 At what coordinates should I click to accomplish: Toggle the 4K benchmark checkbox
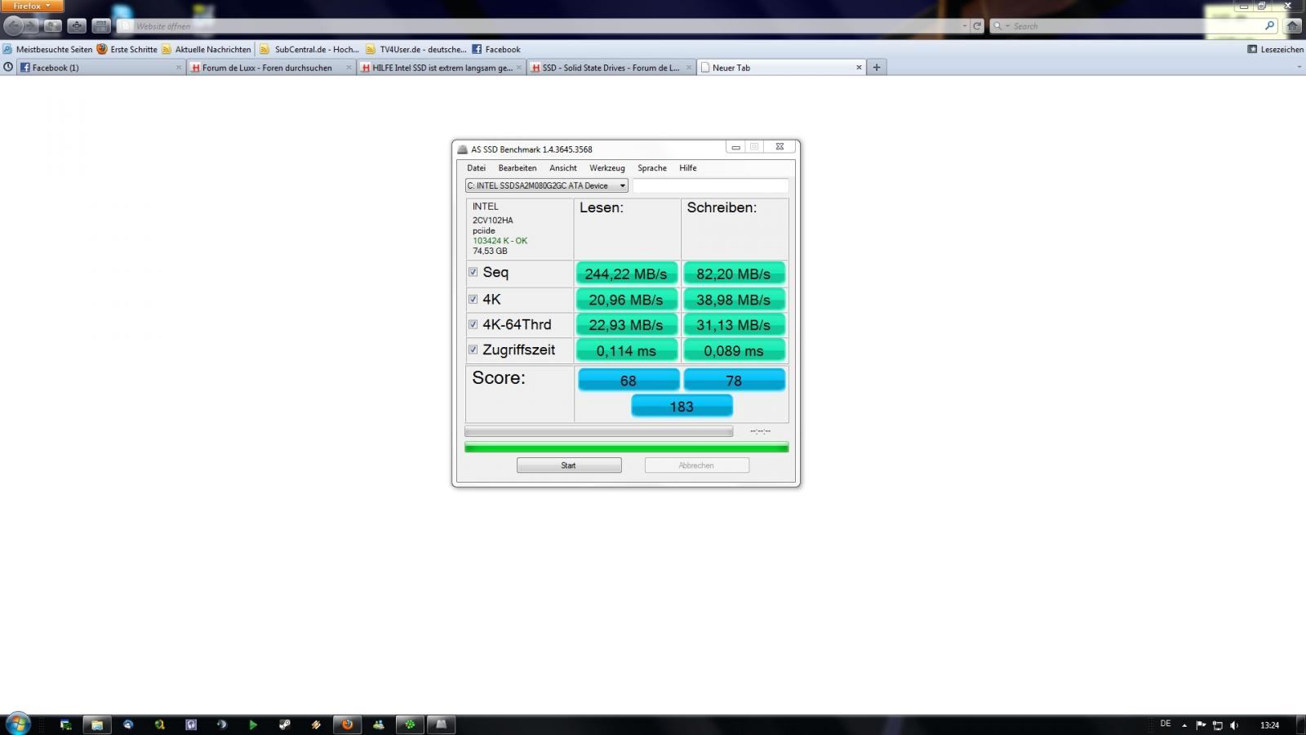coord(473,299)
